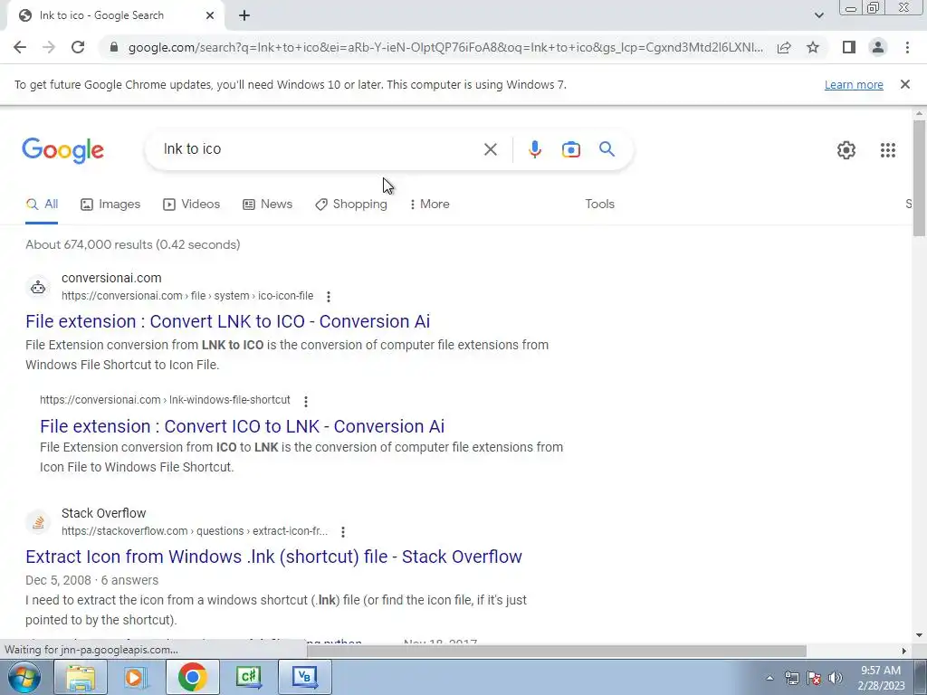Reload the current page
This screenshot has width=927, height=695.
(x=78, y=47)
